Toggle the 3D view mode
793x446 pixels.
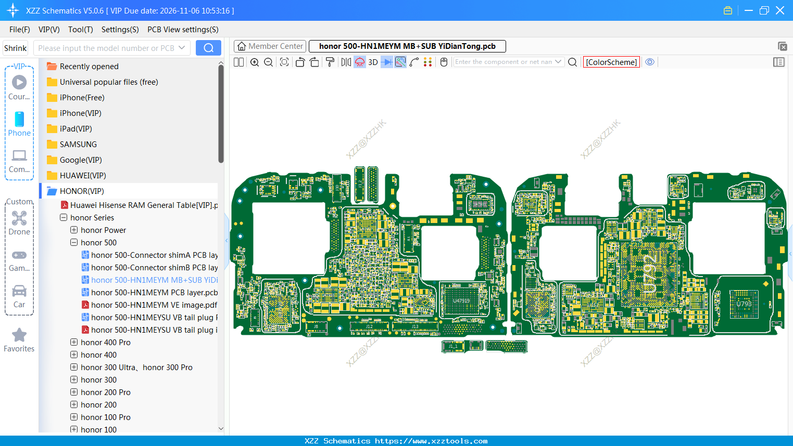click(x=373, y=62)
